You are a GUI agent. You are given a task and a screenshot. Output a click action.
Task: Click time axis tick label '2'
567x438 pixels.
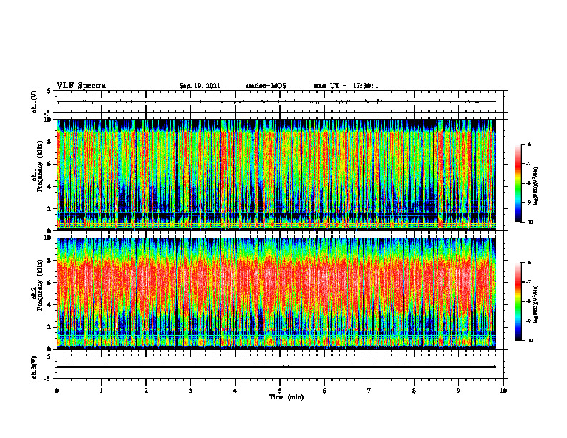(146, 391)
